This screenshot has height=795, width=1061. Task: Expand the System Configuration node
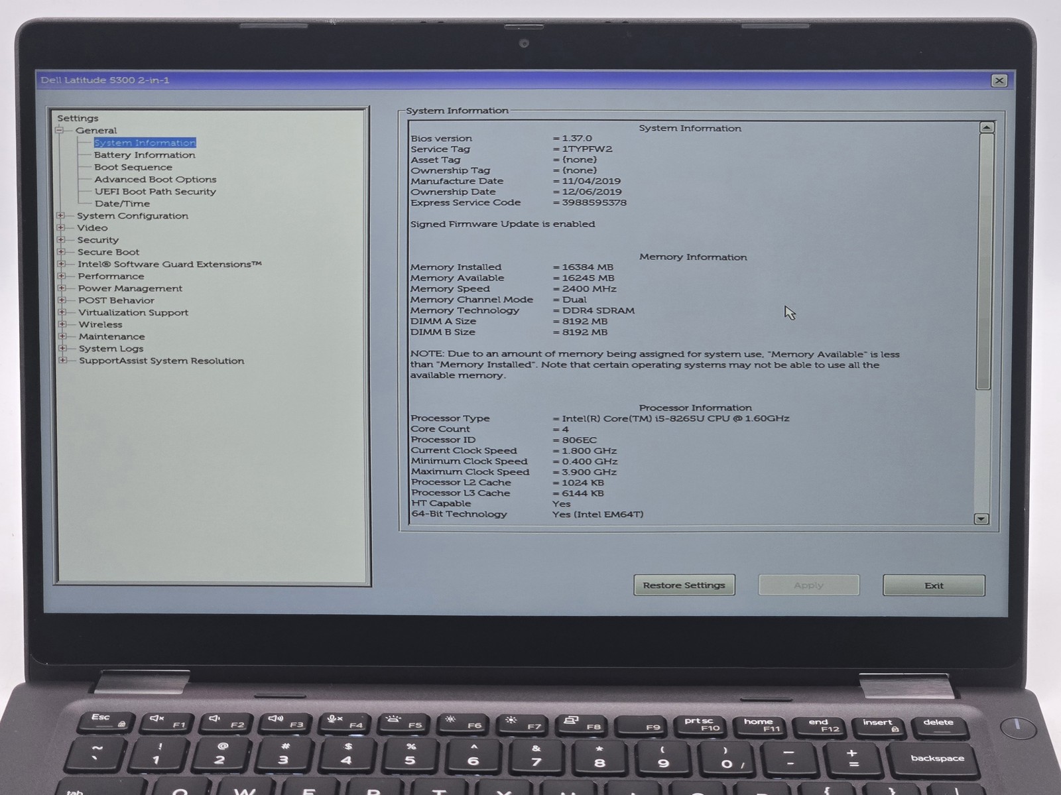click(x=61, y=215)
